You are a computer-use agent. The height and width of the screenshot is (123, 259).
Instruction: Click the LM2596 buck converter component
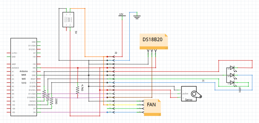(68, 20)
